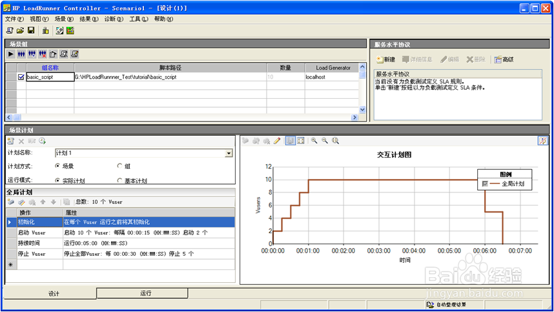Click the Edit Action icon in global schedule toolbar

(x=21, y=202)
